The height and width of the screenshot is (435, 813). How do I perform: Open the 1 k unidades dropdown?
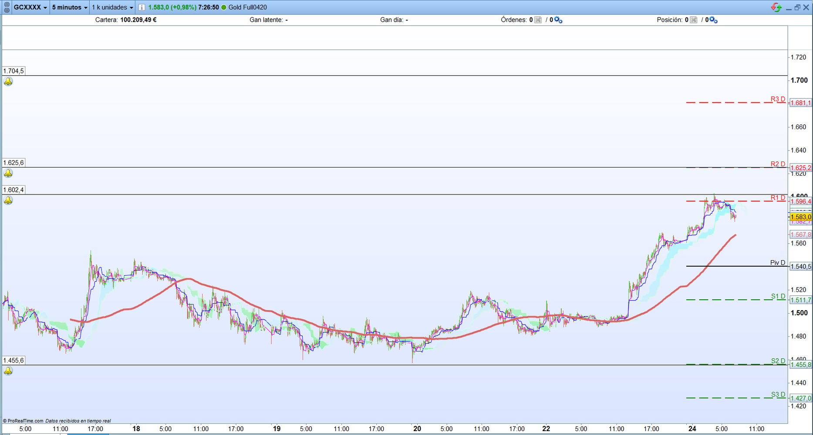pos(112,7)
